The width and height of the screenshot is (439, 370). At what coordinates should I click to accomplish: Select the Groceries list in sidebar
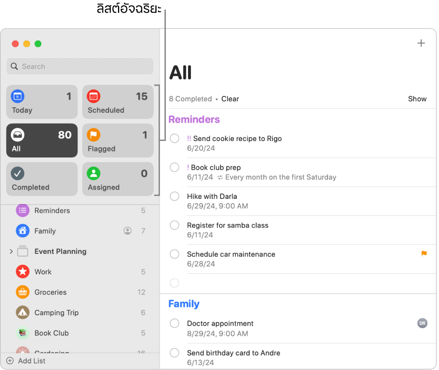coord(80,292)
